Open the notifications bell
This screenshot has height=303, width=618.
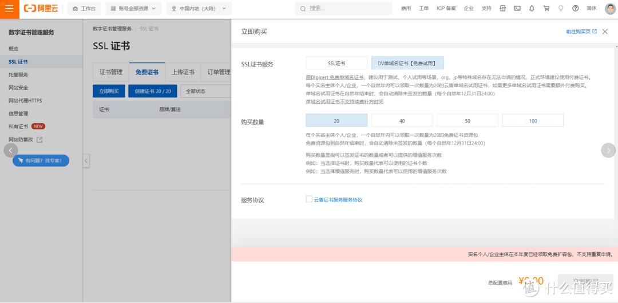pyautogui.click(x=532, y=9)
